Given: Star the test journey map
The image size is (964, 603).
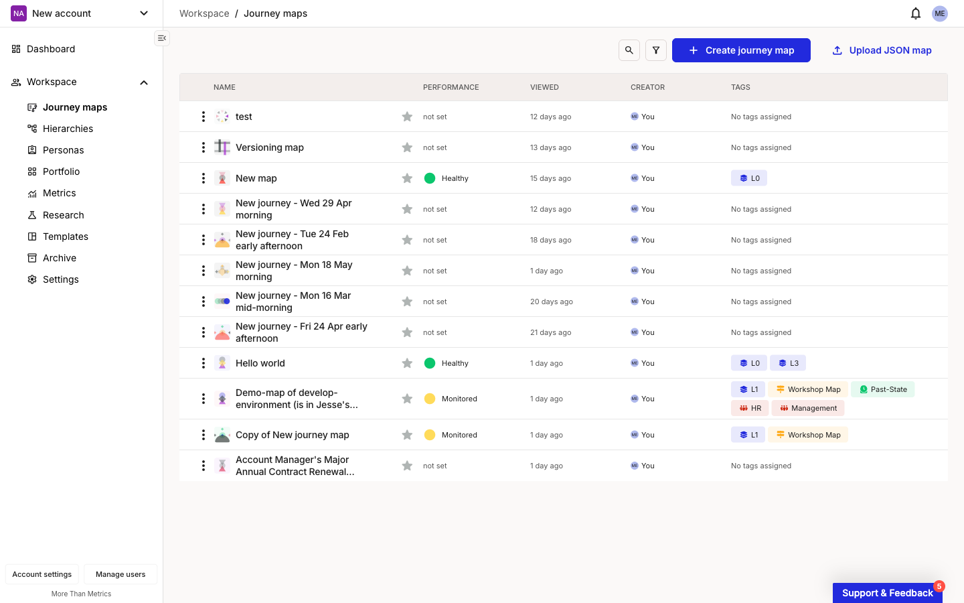Looking at the screenshot, I should tap(407, 117).
